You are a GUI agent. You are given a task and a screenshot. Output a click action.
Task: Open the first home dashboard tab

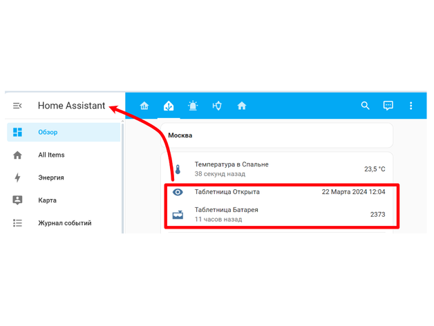[x=144, y=106]
